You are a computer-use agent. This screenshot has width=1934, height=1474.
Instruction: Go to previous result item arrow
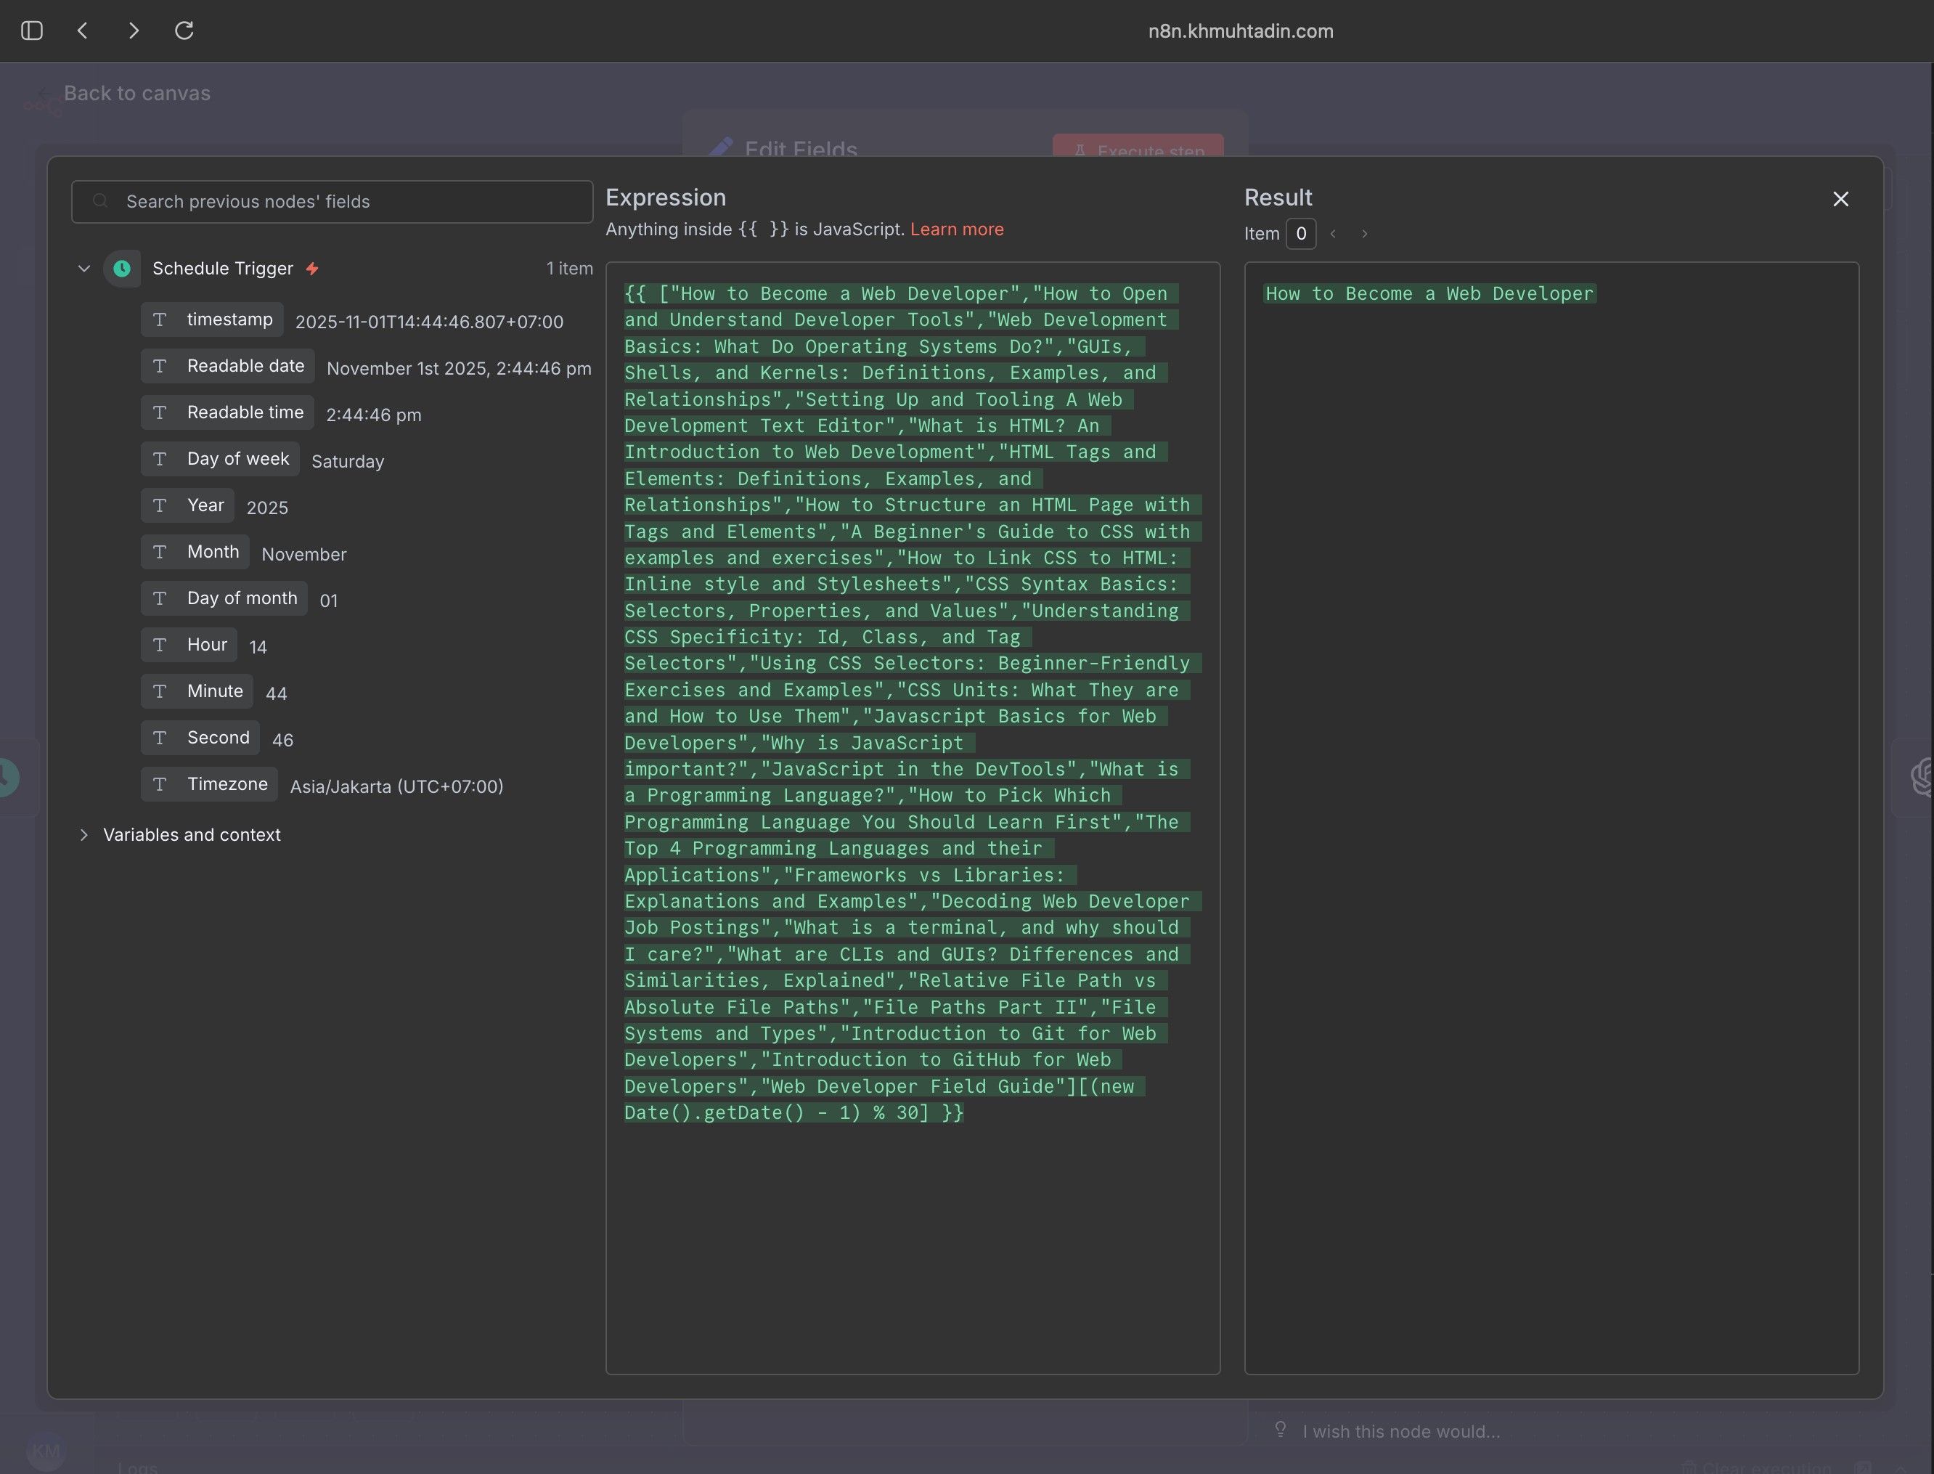(x=1333, y=235)
